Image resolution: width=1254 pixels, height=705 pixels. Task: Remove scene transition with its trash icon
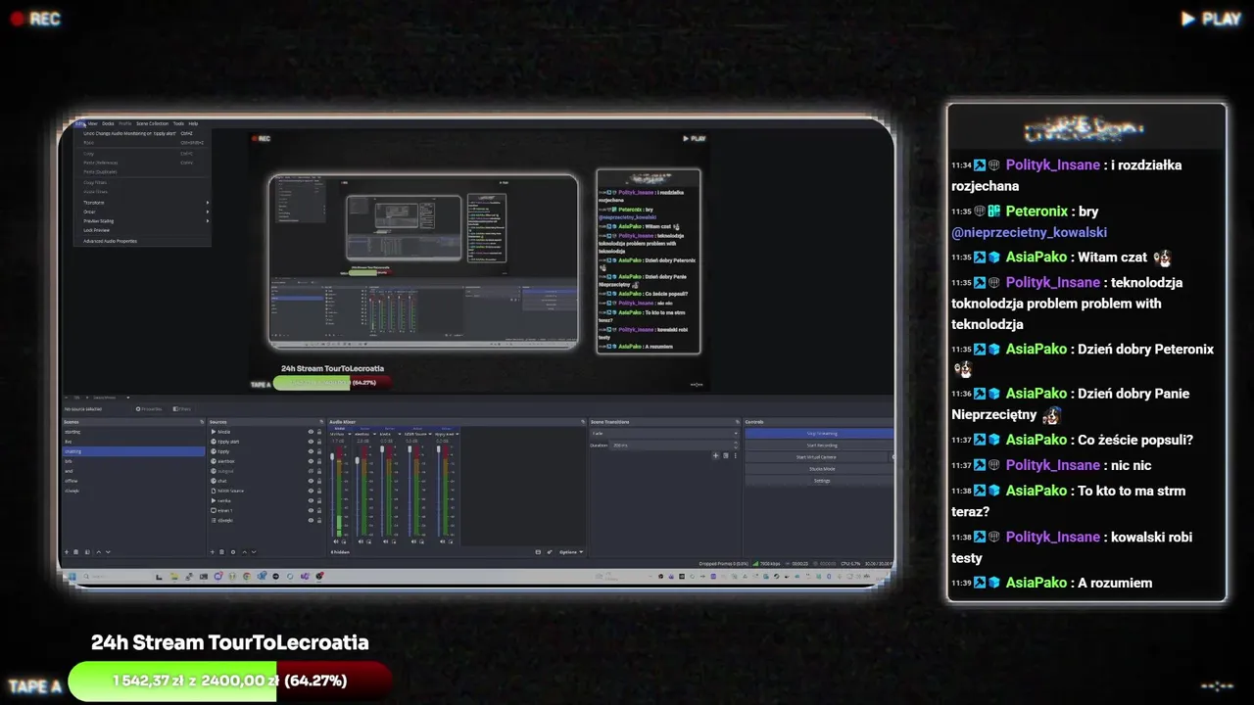pyautogui.click(x=726, y=455)
